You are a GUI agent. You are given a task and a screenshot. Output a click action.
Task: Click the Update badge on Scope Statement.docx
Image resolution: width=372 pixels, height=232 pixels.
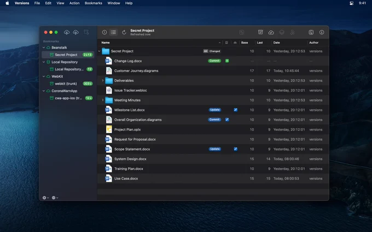coord(214,149)
